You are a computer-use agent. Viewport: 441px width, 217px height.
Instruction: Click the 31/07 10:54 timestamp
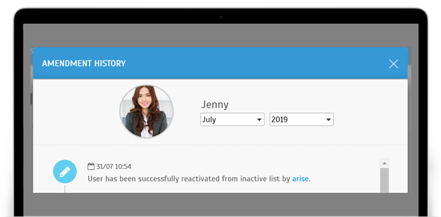[114, 166]
